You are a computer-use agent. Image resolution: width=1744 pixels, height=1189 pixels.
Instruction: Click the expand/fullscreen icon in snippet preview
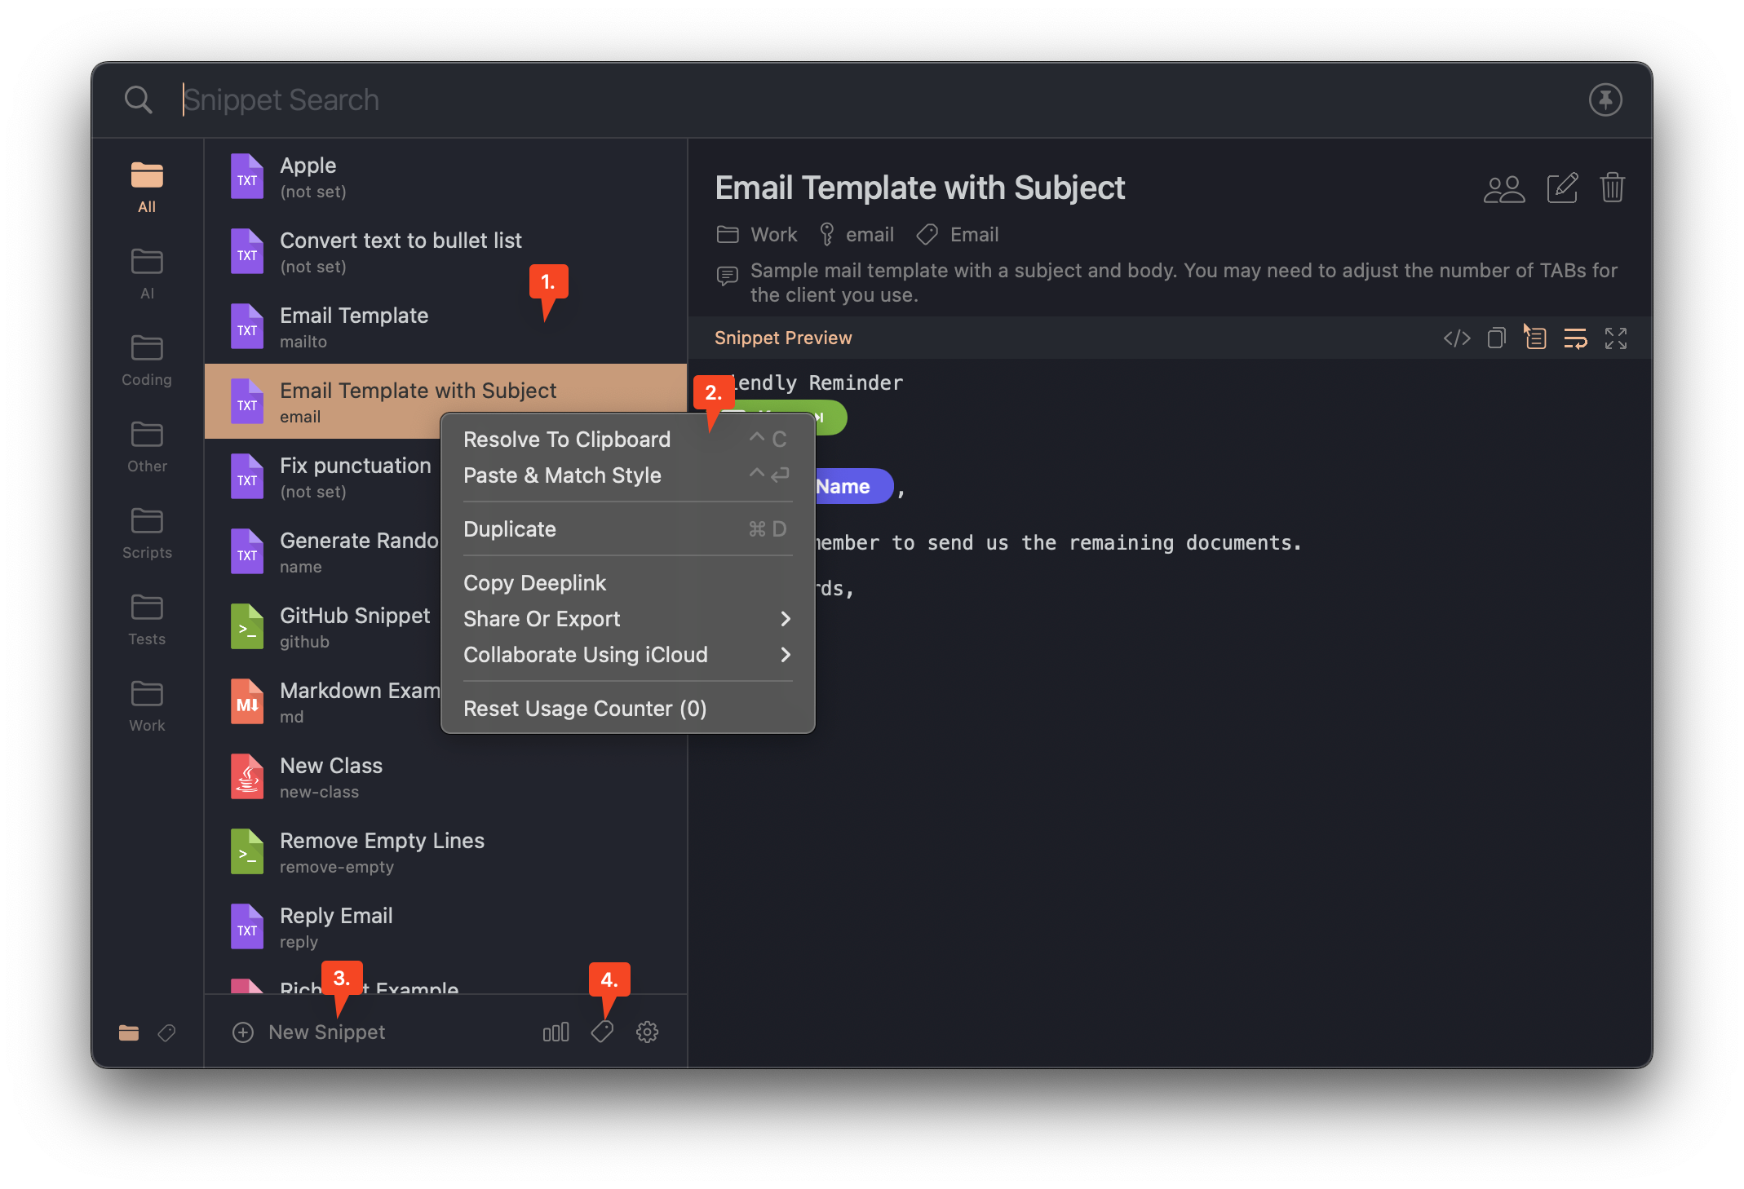pos(1617,338)
